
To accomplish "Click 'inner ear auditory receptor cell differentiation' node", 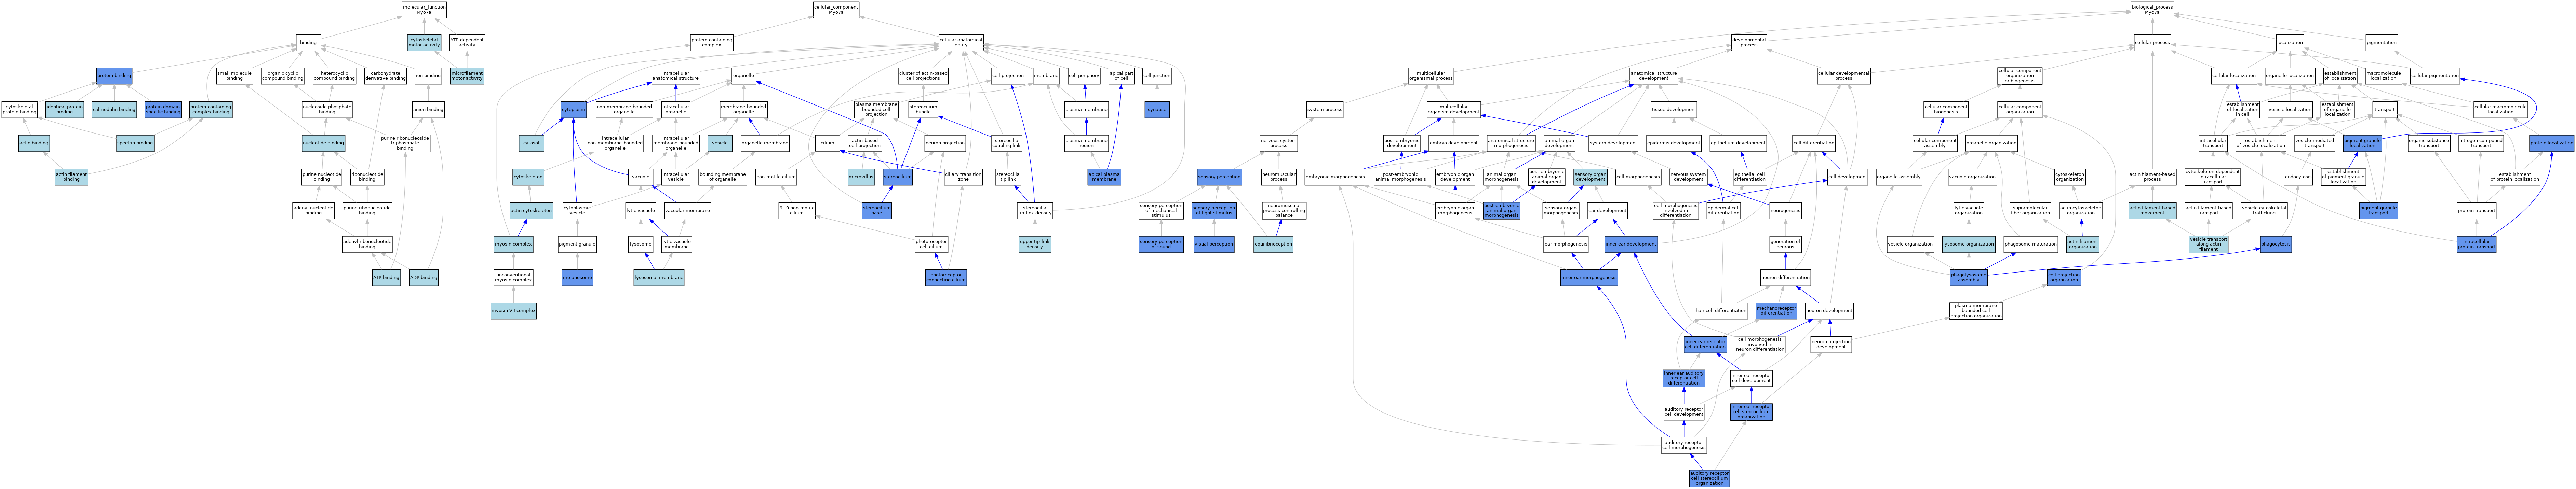I will (x=1684, y=378).
